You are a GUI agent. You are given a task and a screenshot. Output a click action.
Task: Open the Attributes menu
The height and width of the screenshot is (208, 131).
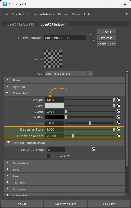coord(47,14)
